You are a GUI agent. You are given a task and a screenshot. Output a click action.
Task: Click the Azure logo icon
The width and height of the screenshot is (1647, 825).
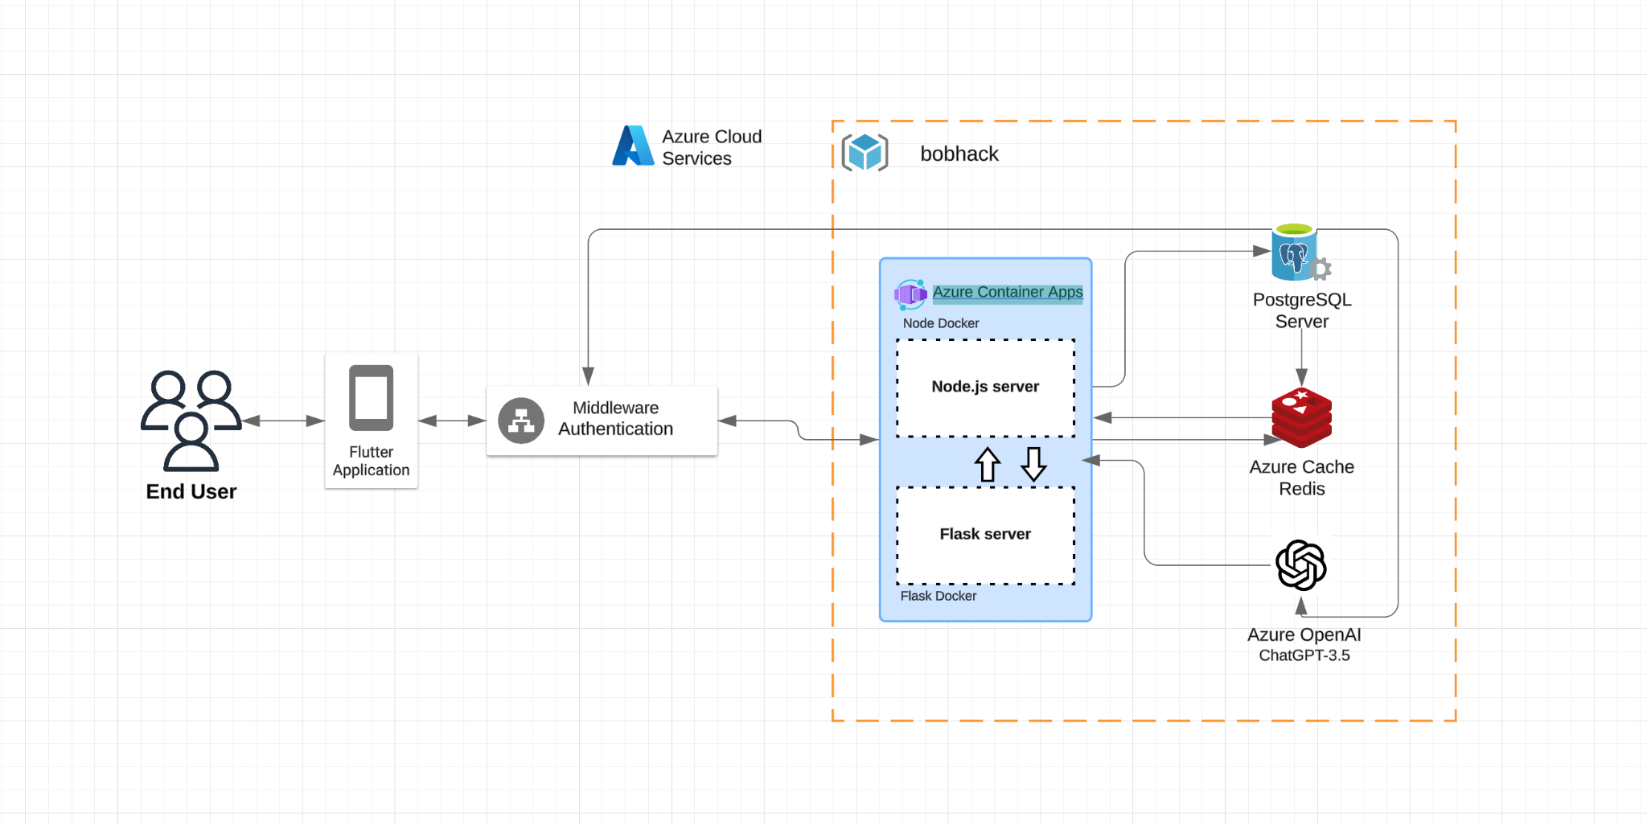coord(633,146)
